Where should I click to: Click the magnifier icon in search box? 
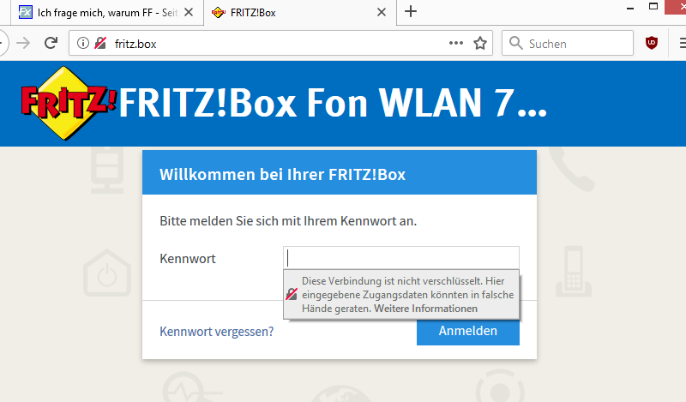point(516,43)
